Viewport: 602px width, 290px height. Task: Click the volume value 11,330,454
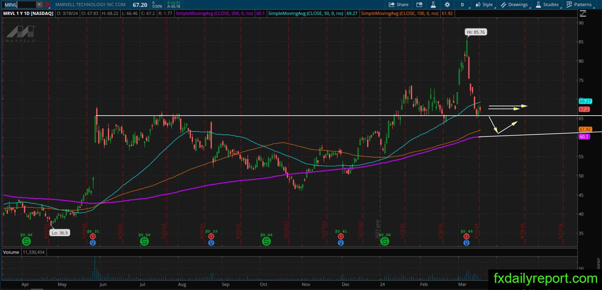coord(34,252)
